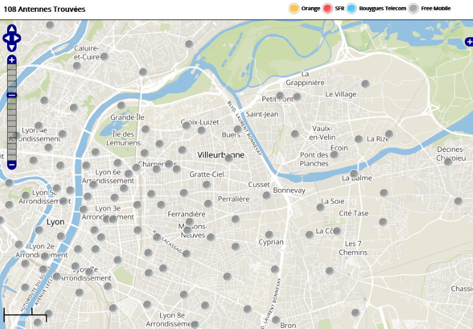Select the antenna marker beside Ecoin
Viewport: 473px width, 329px height.
[334, 155]
